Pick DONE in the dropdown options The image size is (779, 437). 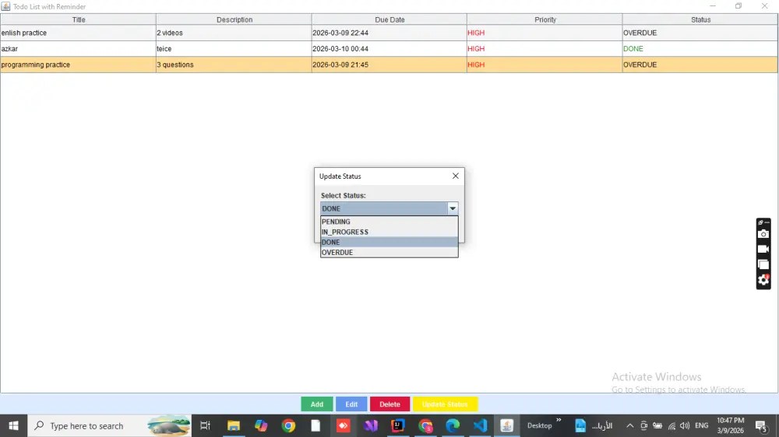[389, 242]
